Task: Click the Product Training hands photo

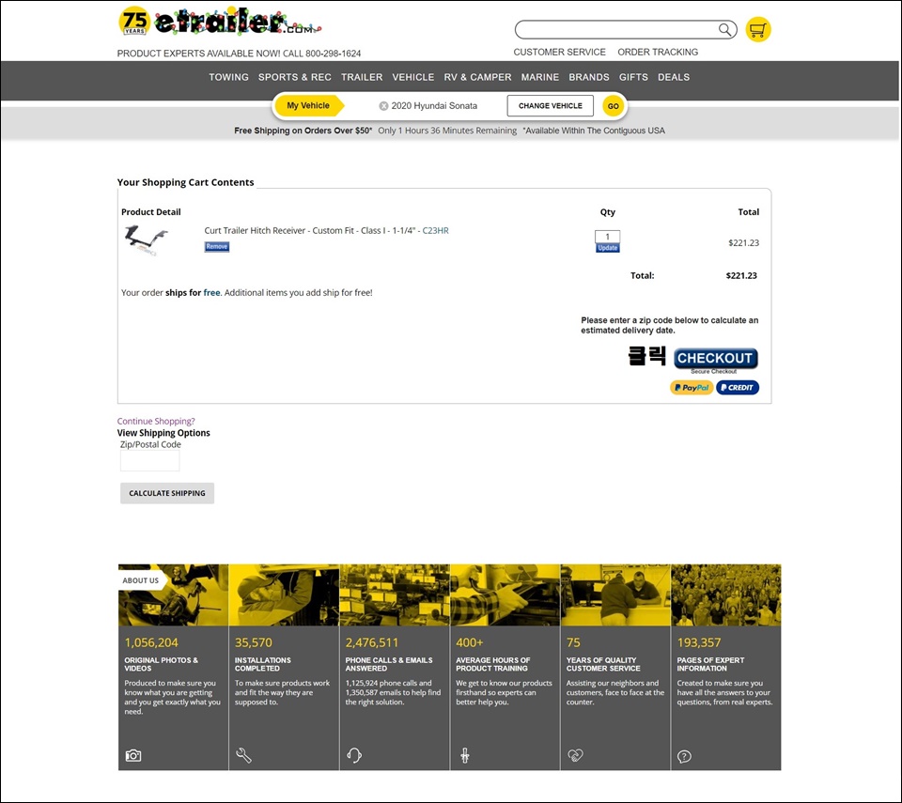Action: click(505, 595)
